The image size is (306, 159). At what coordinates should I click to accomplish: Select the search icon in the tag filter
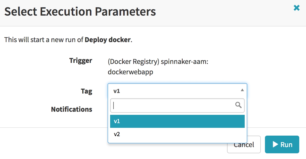coord(238,105)
